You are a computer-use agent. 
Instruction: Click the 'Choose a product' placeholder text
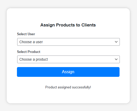coord(34,59)
